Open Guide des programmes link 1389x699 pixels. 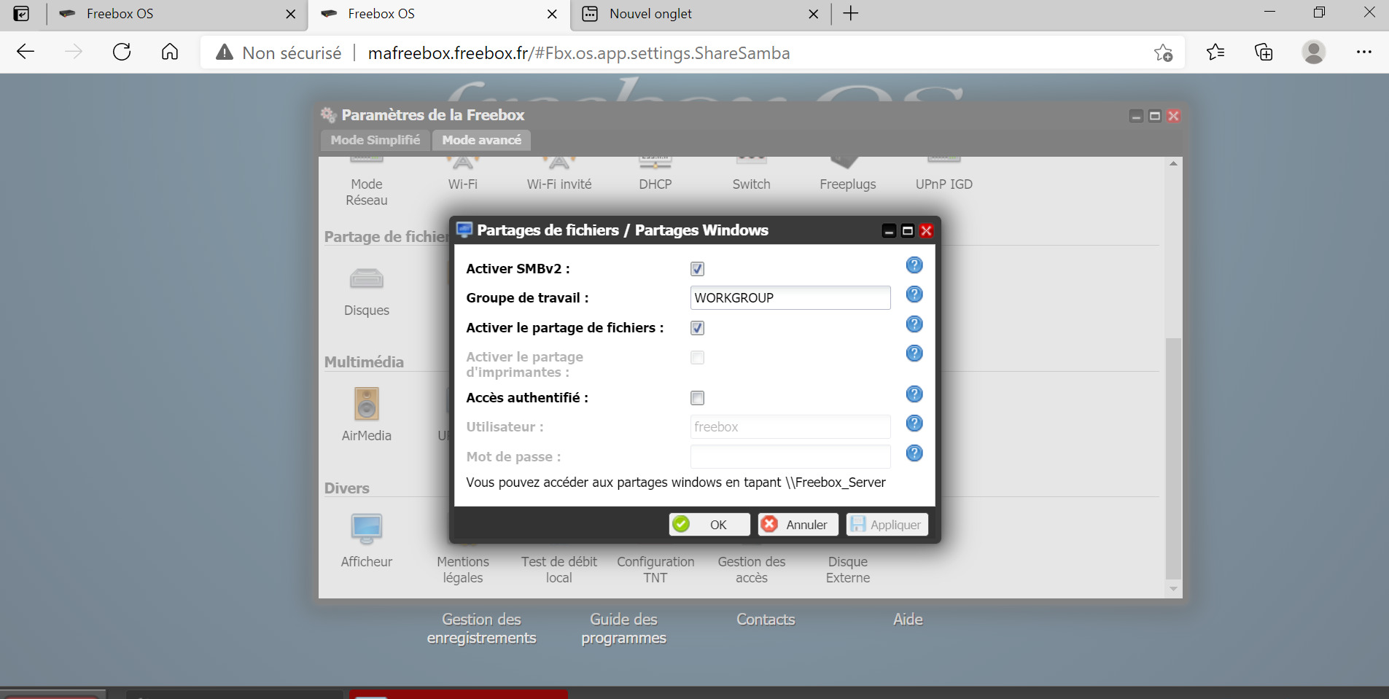(623, 628)
